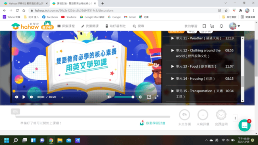Open the Google Meet bookmark
Viewport: 258px width, 145px height.
pos(92,17)
